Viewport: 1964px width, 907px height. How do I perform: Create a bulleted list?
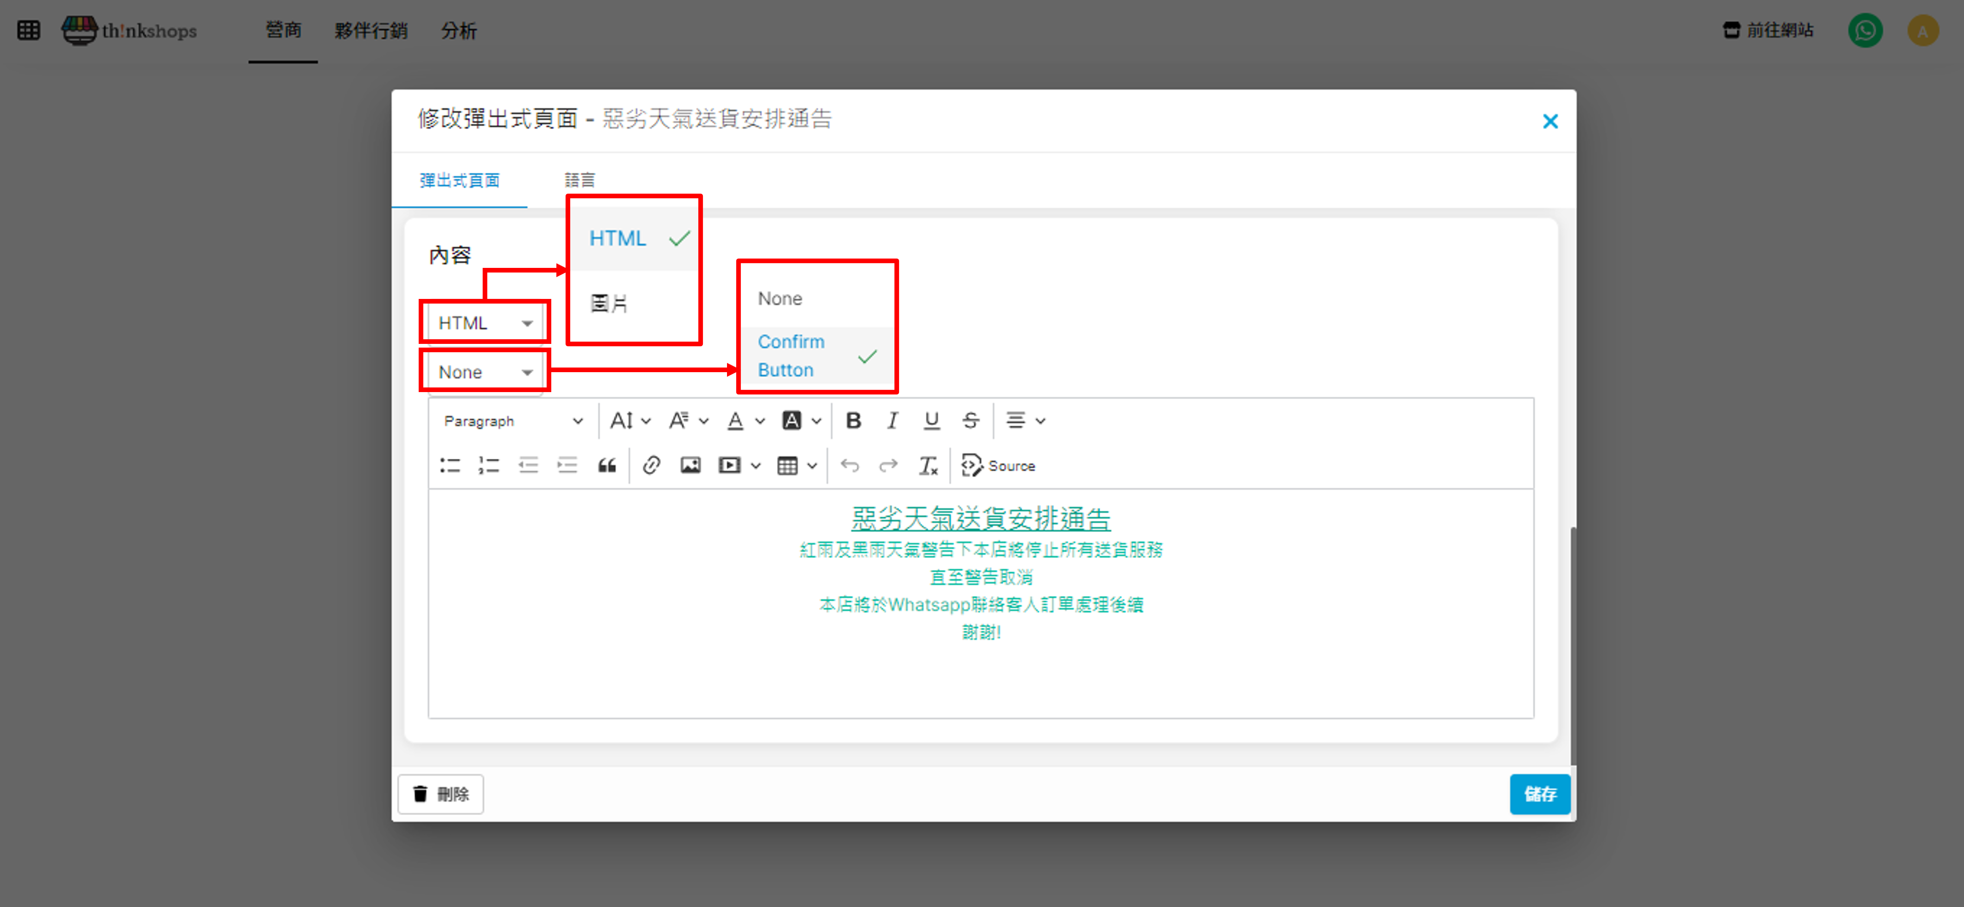pyautogui.click(x=450, y=466)
